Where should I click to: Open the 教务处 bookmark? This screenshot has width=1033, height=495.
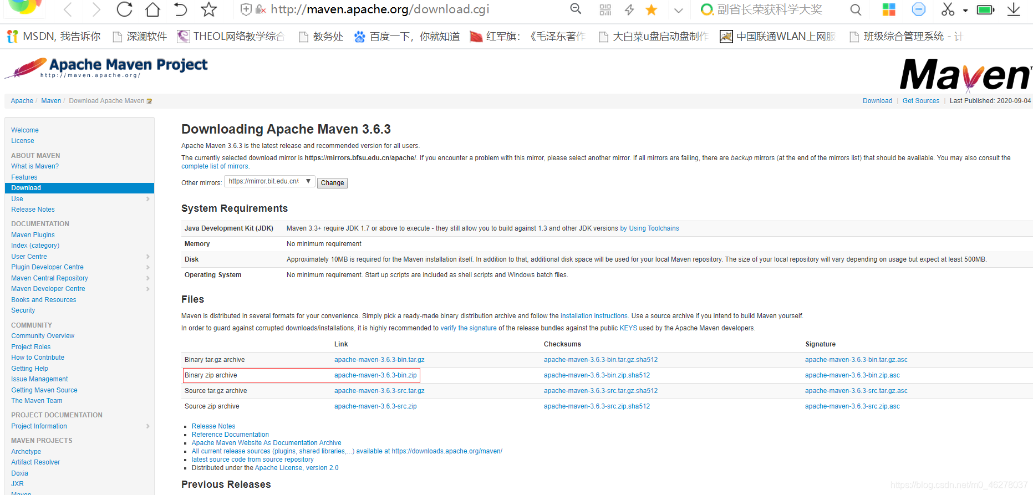(x=321, y=37)
